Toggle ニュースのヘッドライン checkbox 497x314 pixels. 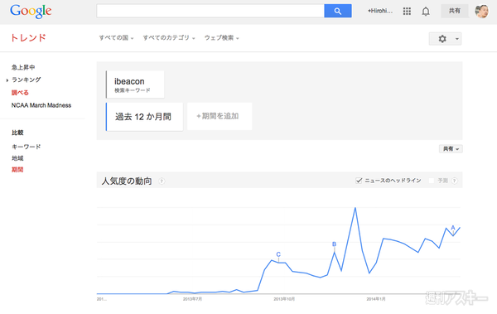click(x=359, y=181)
